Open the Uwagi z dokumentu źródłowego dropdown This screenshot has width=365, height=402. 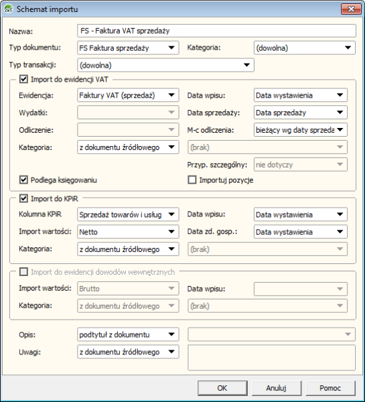[128, 352]
